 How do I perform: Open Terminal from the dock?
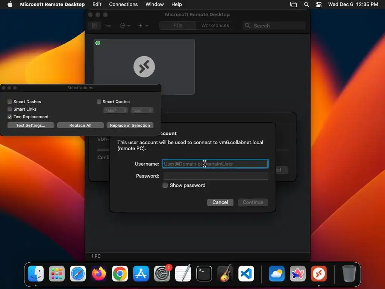pyautogui.click(x=204, y=274)
